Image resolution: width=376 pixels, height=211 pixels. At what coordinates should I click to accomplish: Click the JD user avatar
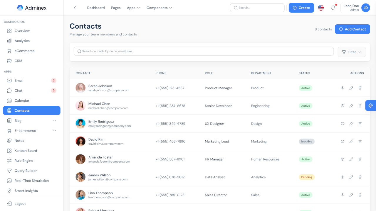click(366, 8)
